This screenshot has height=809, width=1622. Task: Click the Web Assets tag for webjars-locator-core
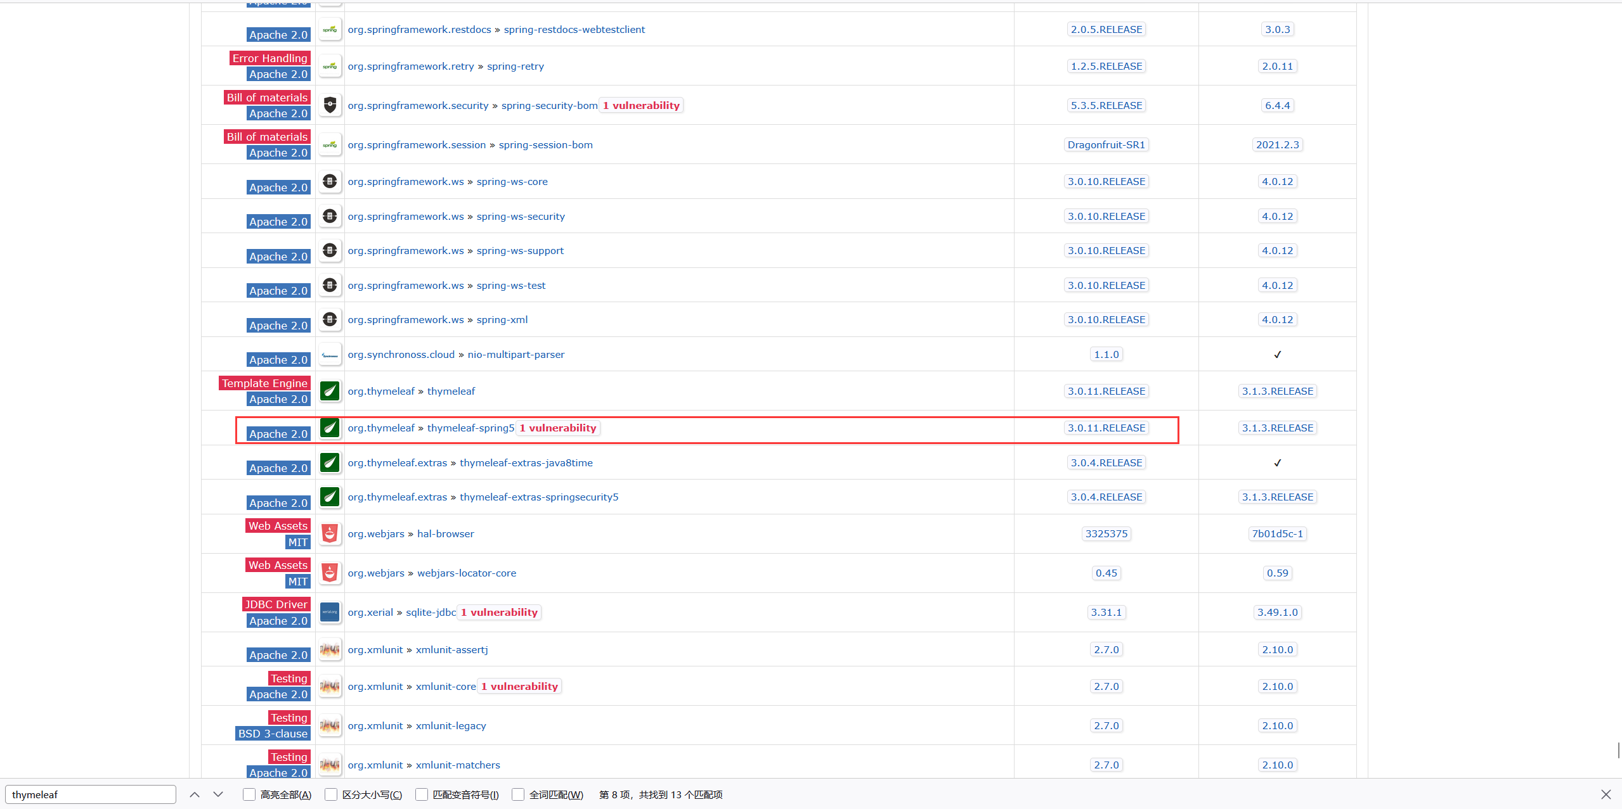coord(278,565)
